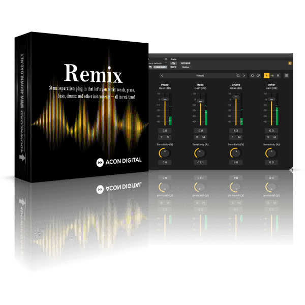
Task: Solo the Bass stem
Action: point(197,137)
